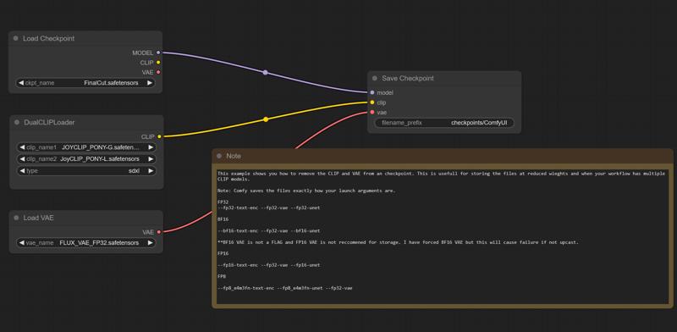This screenshot has height=332, width=677.
Task: Select previous type value with left arrow
Action: click(22, 171)
